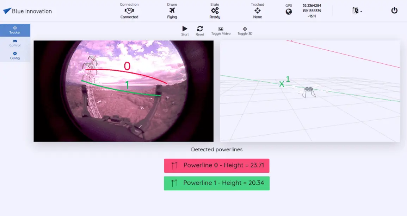The image size is (407, 216).
Task: Click the Drone airplane icon
Action: [x=172, y=11]
